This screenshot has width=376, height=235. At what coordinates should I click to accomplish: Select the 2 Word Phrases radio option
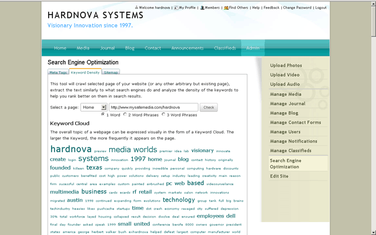coord(126,115)
